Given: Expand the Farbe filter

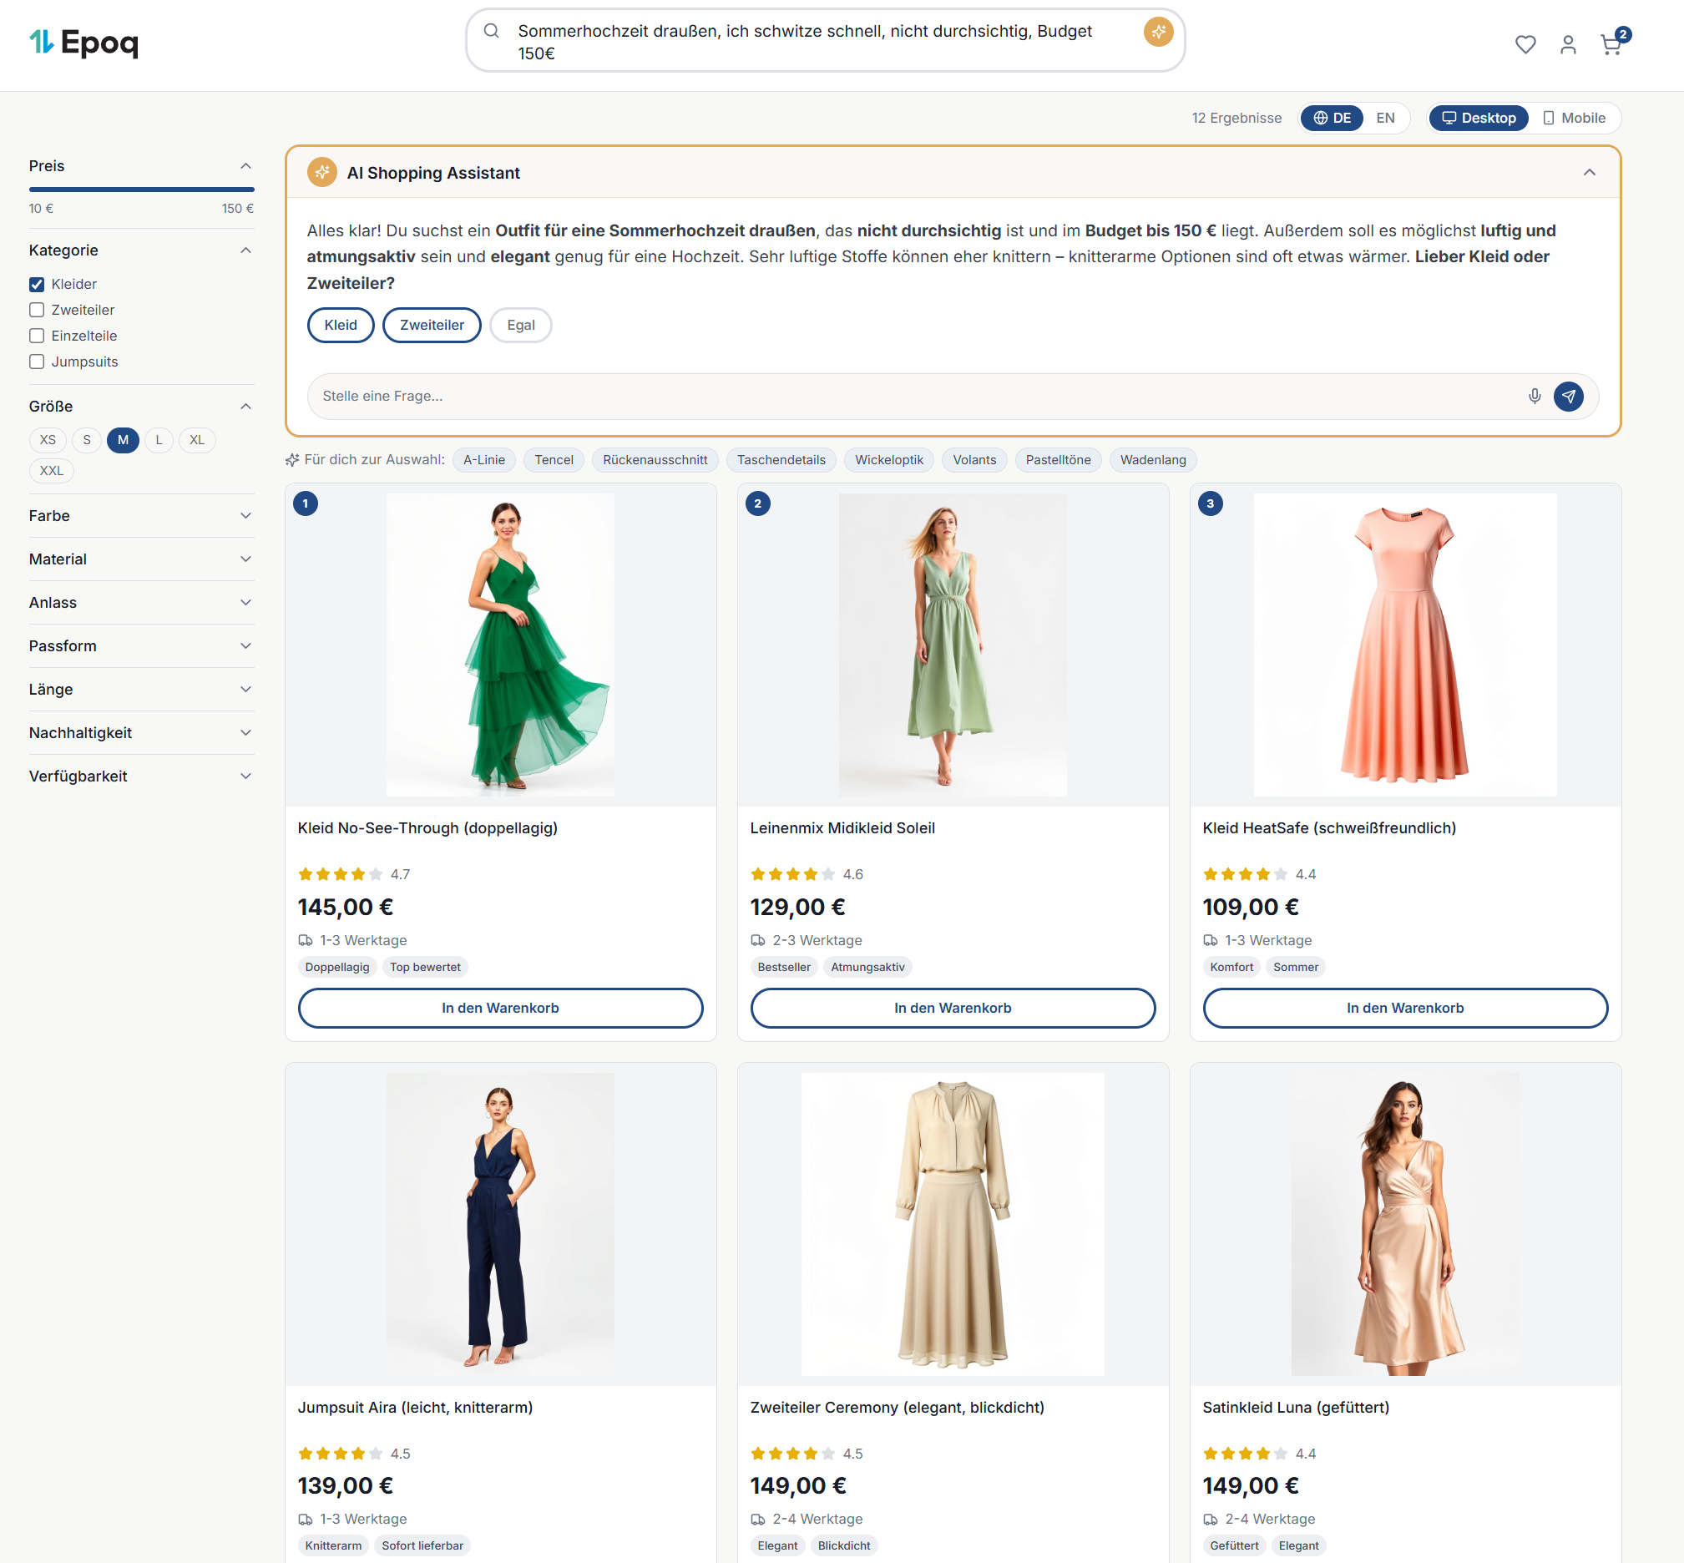Looking at the screenshot, I should click(141, 516).
